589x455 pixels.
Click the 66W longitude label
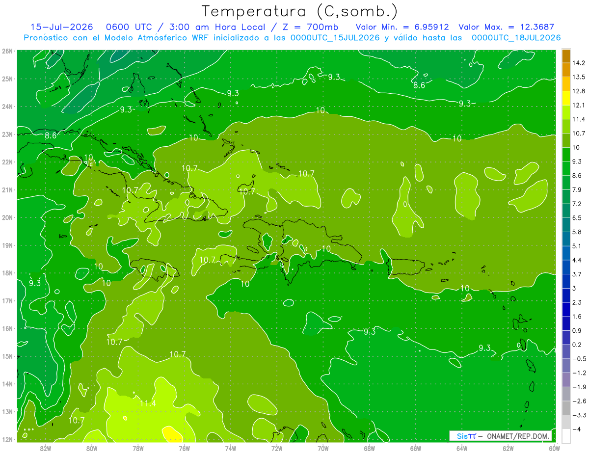416,448
